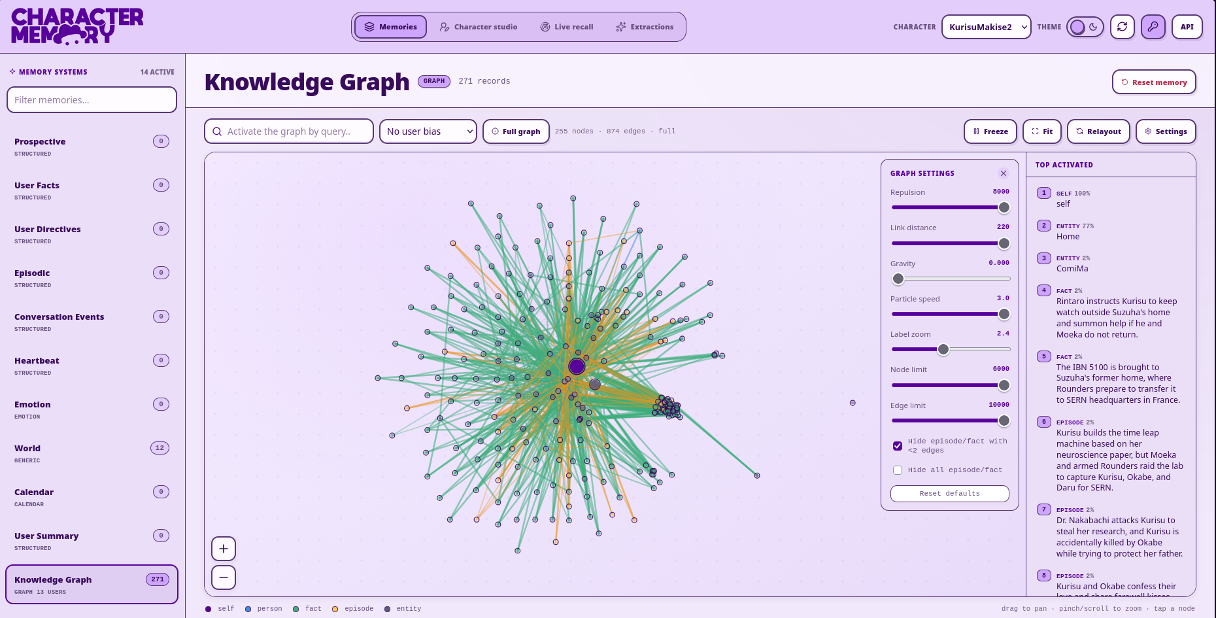This screenshot has height=618, width=1216.
Task: Click the Relayout button
Action: click(1098, 131)
